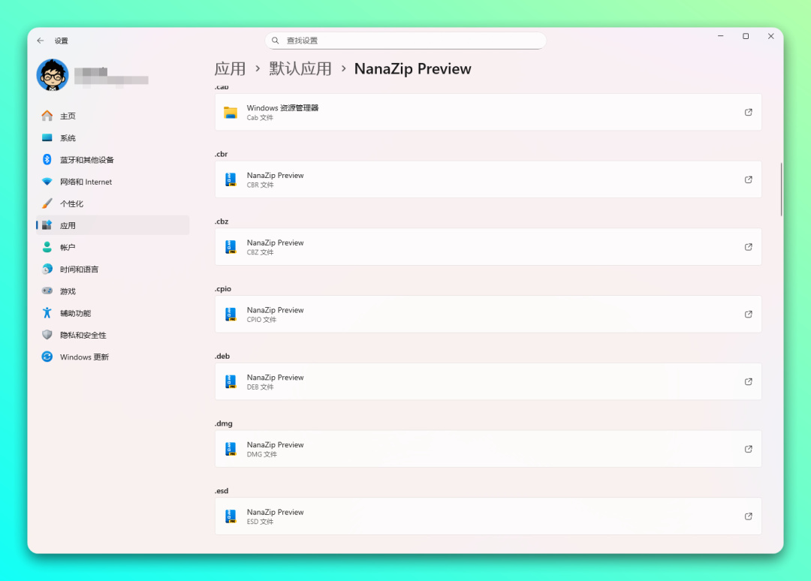811x581 pixels.
Task: Click the back arrow in Settings
Action: click(x=41, y=41)
